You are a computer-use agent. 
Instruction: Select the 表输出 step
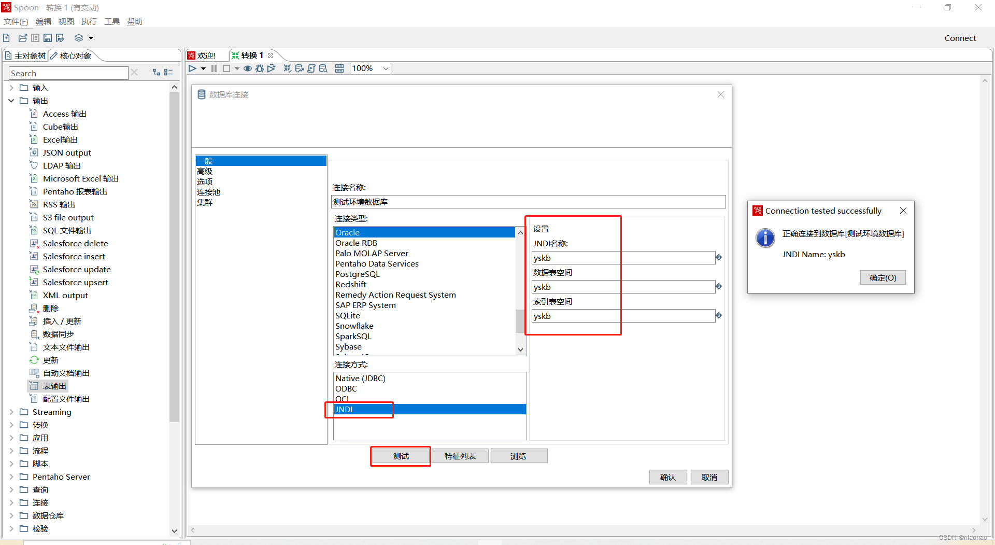[48, 386]
